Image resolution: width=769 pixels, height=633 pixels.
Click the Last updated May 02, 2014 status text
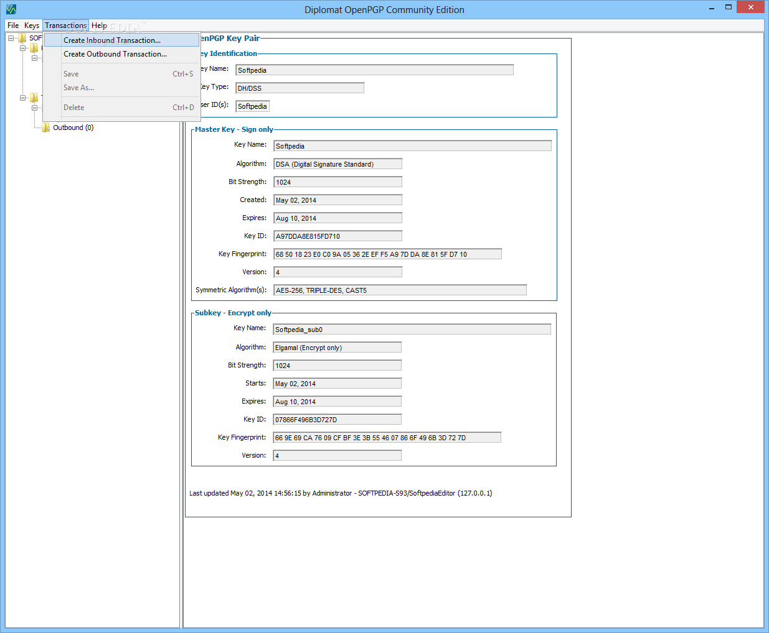click(x=341, y=493)
